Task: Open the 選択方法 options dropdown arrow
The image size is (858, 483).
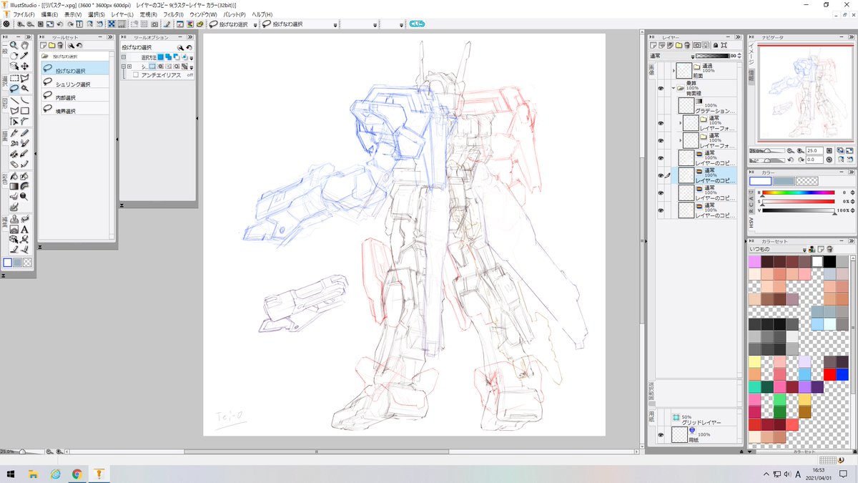Action: [x=191, y=58]
